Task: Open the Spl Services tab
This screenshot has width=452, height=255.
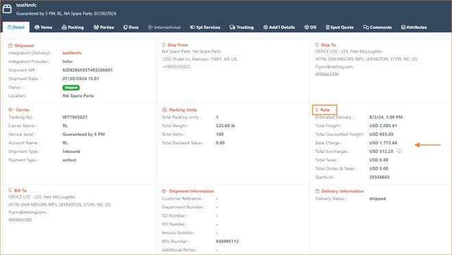Action: (205, 27)
